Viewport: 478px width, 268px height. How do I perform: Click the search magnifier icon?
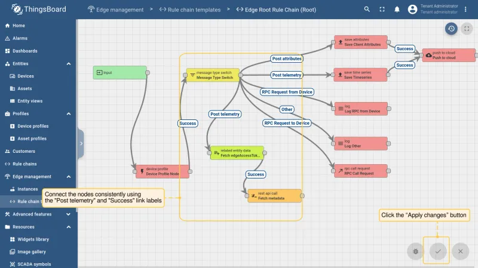pos(367,10)
